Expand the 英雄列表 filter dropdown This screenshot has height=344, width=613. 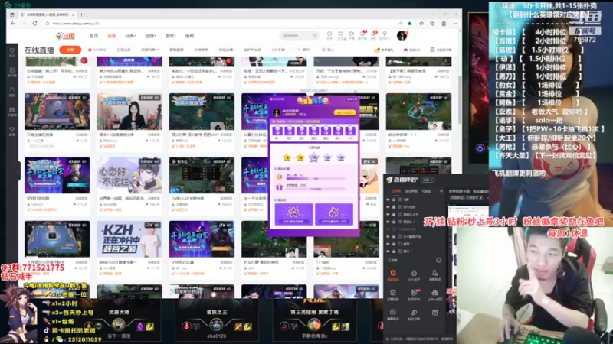(x=150, y=50)
